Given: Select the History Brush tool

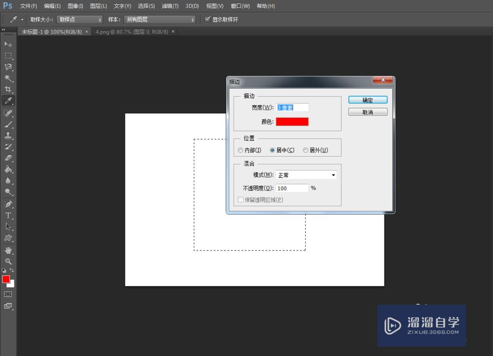Looking at the screenshot, I should point(8,147).
